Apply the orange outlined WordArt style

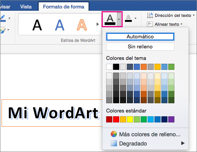(82, 25)
